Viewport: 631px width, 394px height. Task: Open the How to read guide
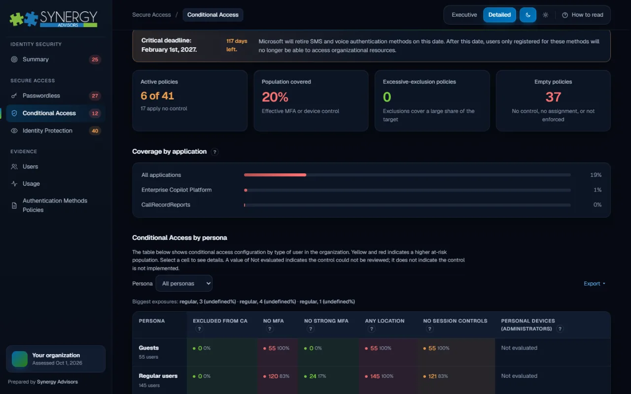[x=583, y=15]
